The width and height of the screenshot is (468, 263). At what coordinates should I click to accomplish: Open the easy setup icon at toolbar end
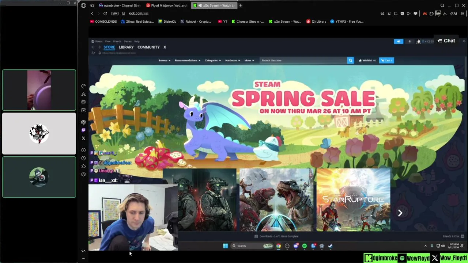(462, 14)
